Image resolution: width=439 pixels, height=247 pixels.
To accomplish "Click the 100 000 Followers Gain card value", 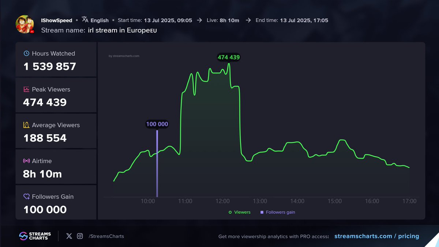I will (45, 210).
